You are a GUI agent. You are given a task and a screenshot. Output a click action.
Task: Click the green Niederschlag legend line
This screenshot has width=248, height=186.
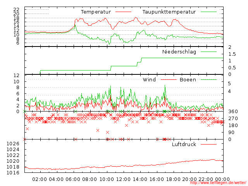pyautogui.click(x=208, y=52)
